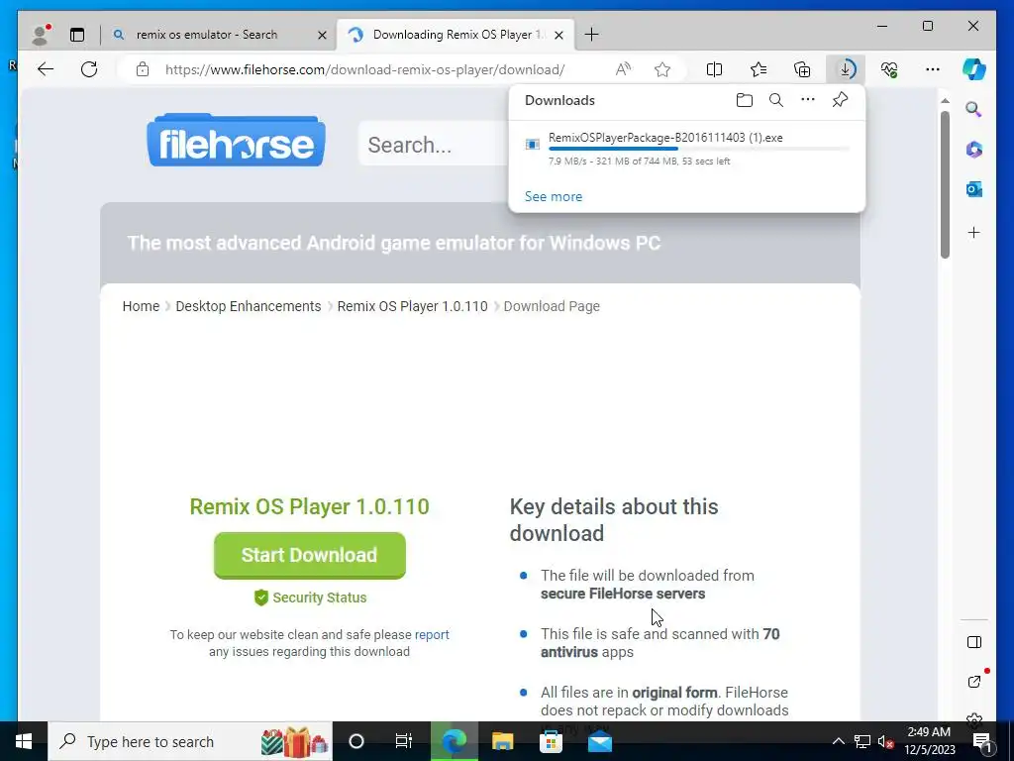Open Edge Settings and more menu
Screen dimensions: 1014x761
tap(933, 69)
